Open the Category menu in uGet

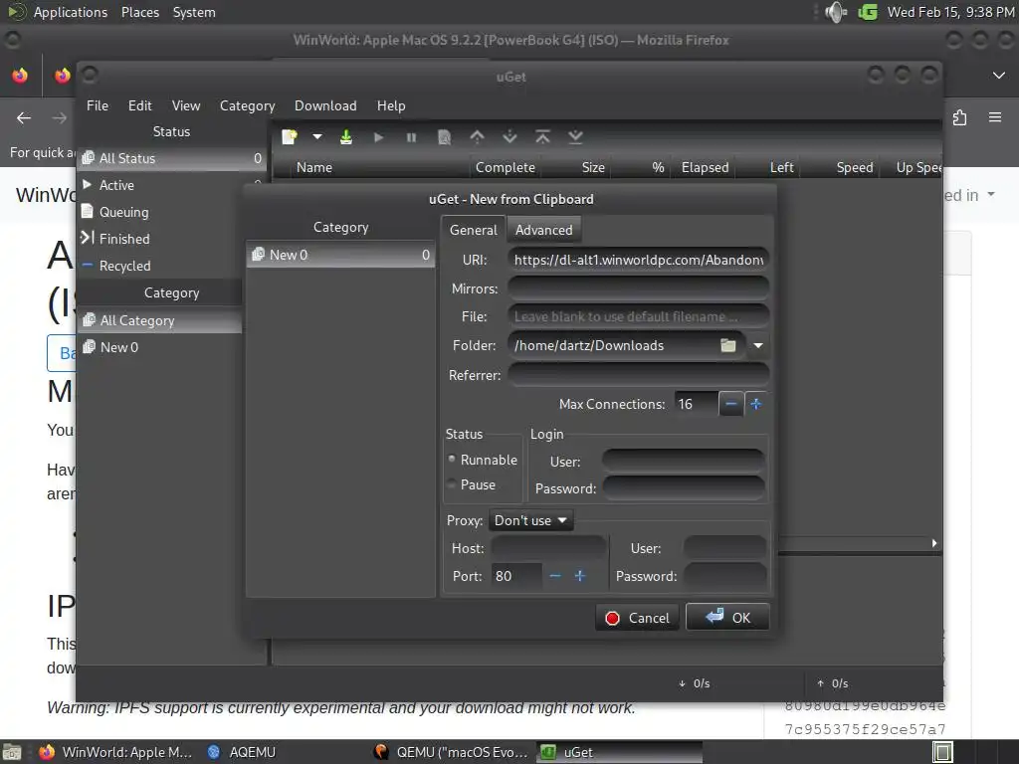click(247, 105)
